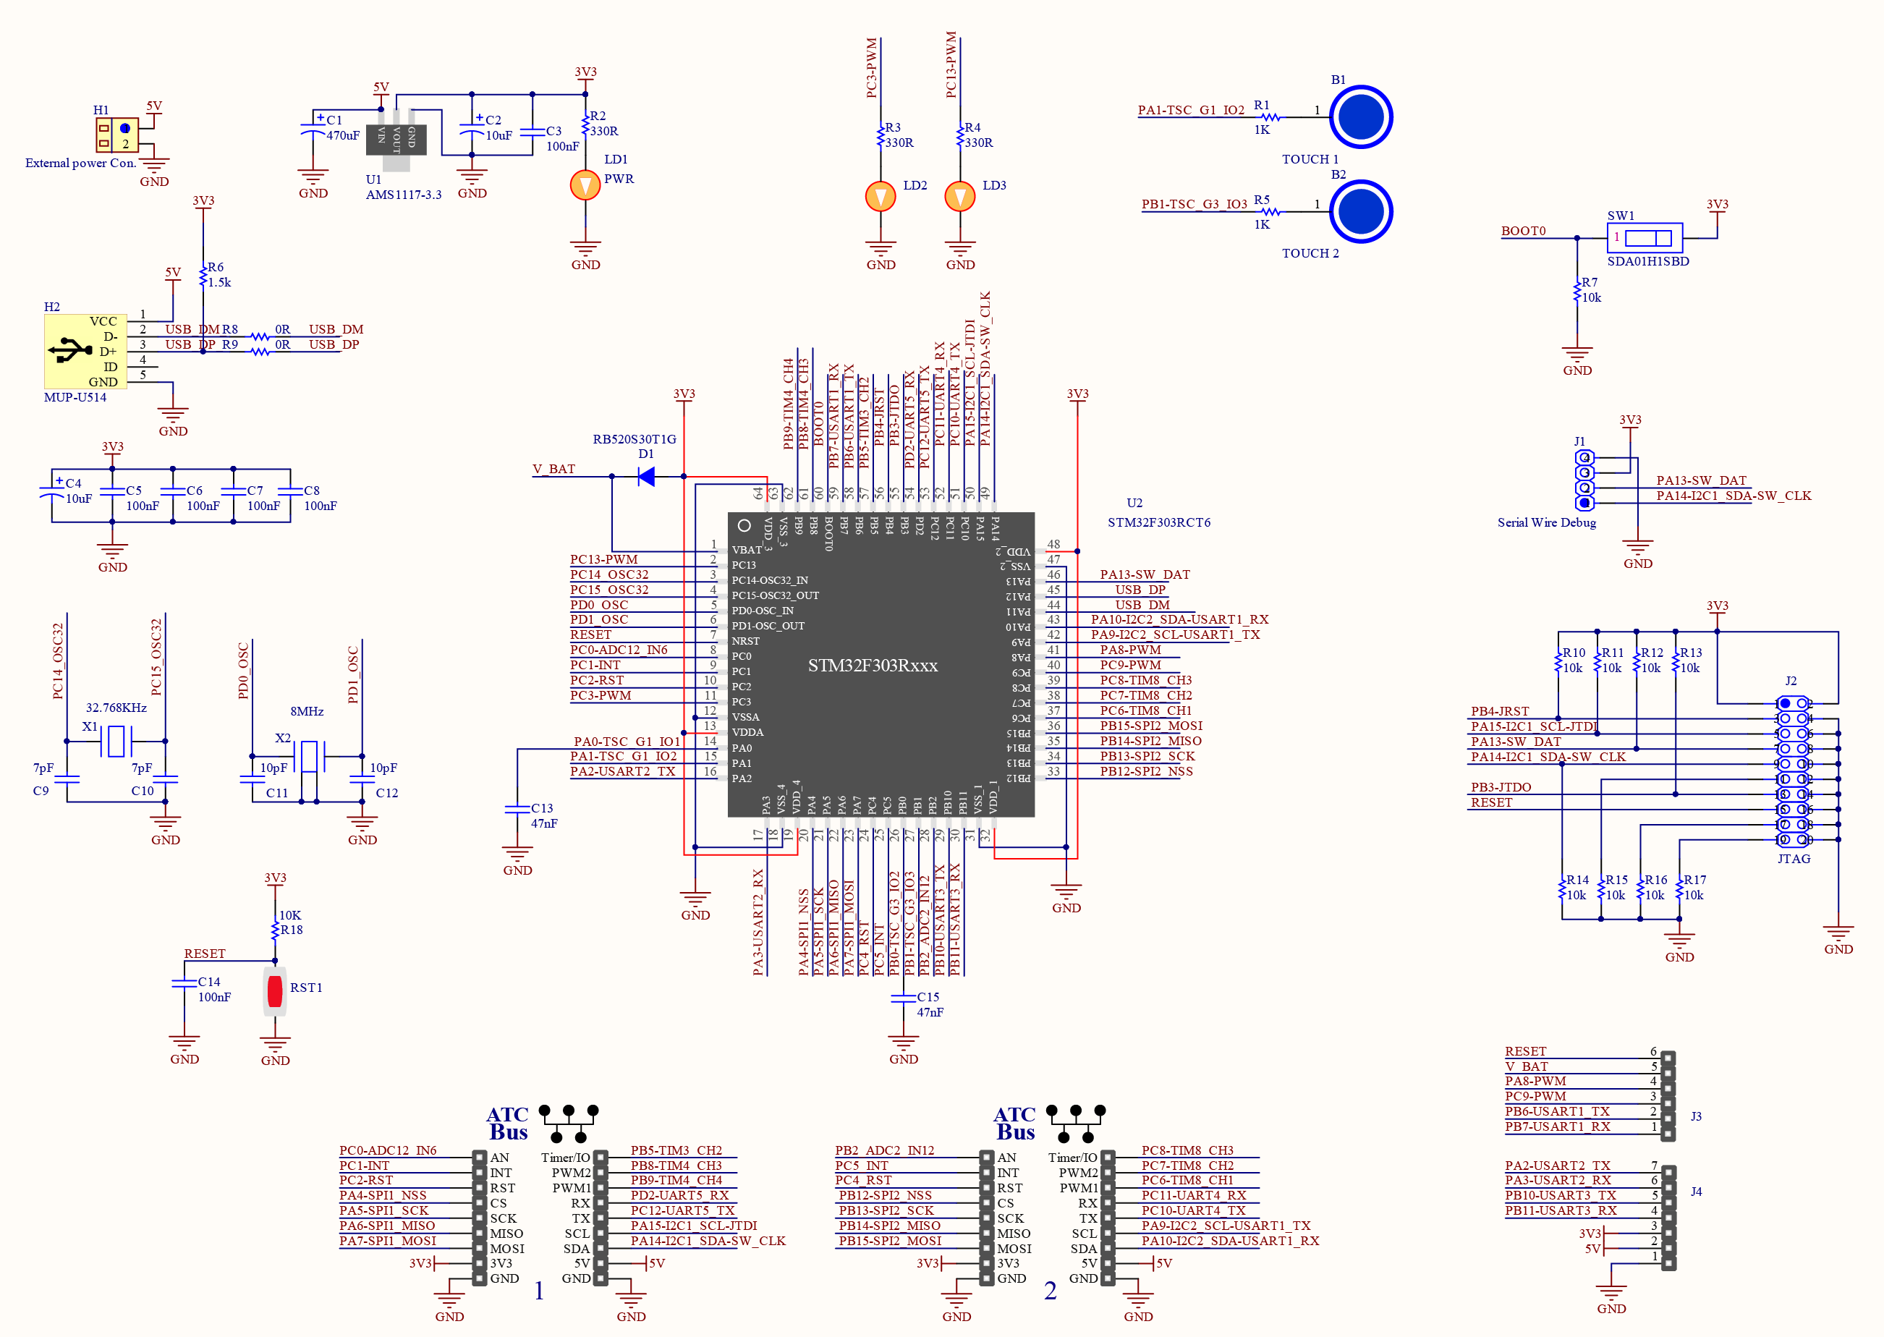Select the X2 crystal symbol

[x=309, y=756]
